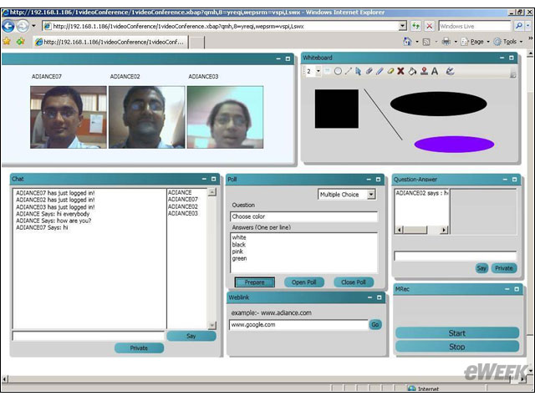535x401 pixels.
Task: Select the paint bucket fill tool
Action: coord(412,71)
